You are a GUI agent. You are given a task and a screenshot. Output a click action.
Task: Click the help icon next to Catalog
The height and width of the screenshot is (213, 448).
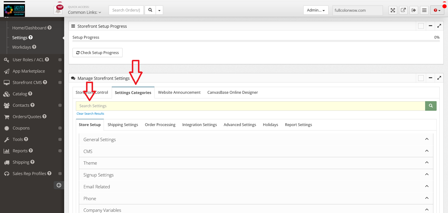(x=30, y=94)
